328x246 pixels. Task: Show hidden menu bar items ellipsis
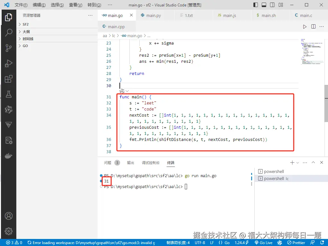point(110,5)
